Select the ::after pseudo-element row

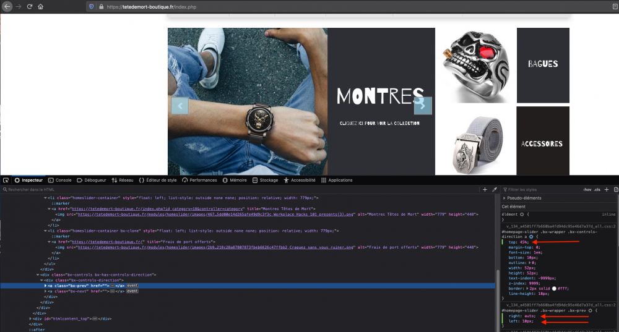37,330
